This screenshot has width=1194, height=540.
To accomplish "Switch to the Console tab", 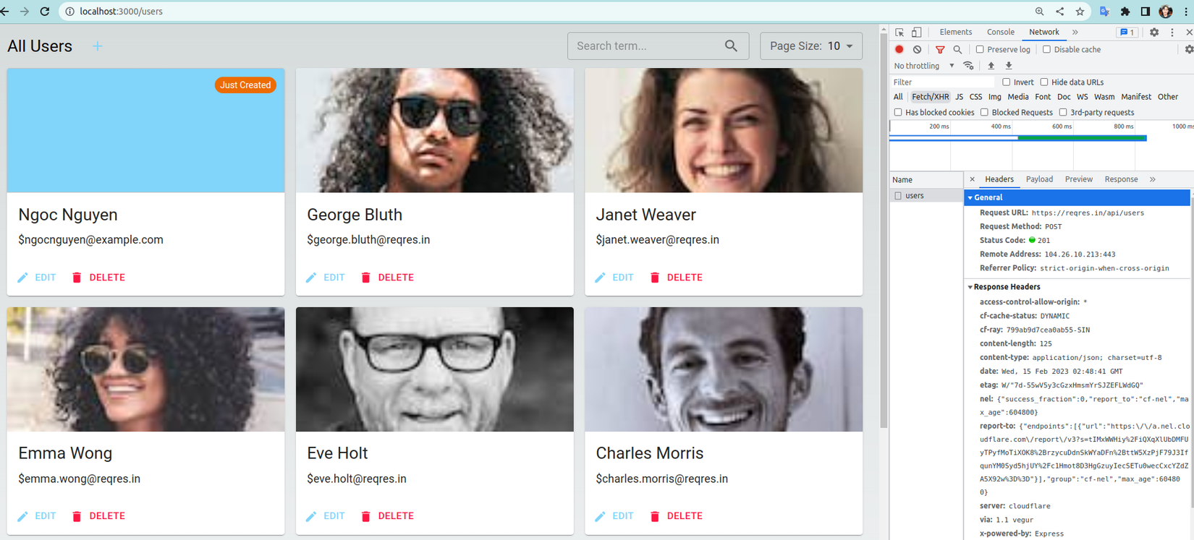I will pyautogui.click(x=1000, y=33).
